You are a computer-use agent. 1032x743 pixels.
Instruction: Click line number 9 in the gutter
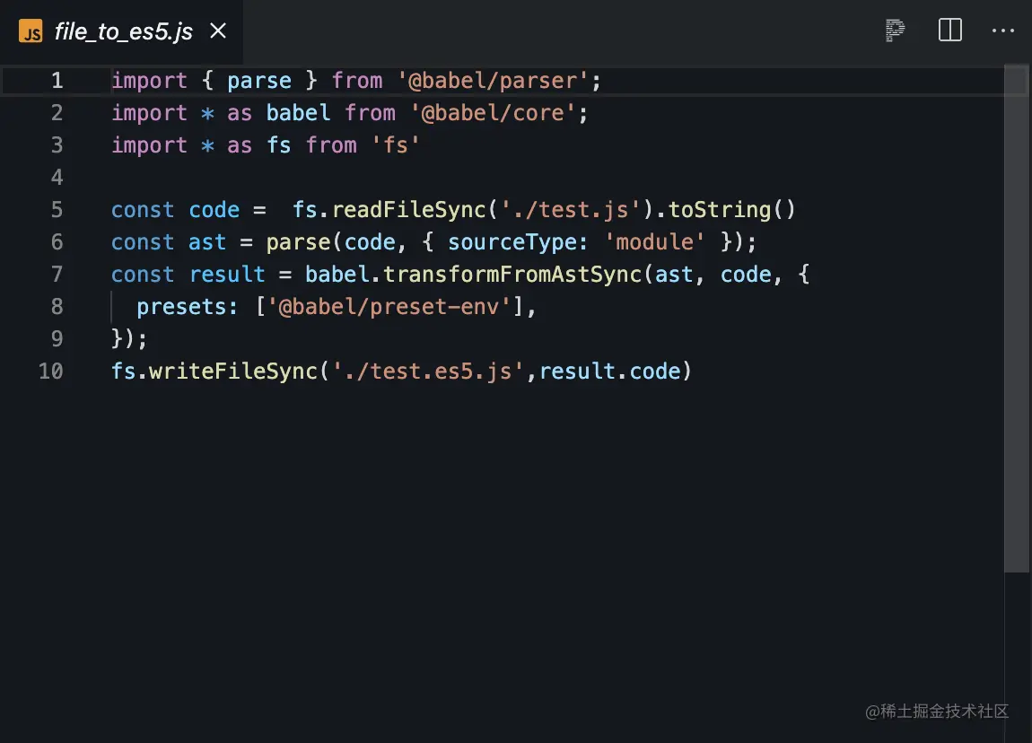click(x=57, y=338)
